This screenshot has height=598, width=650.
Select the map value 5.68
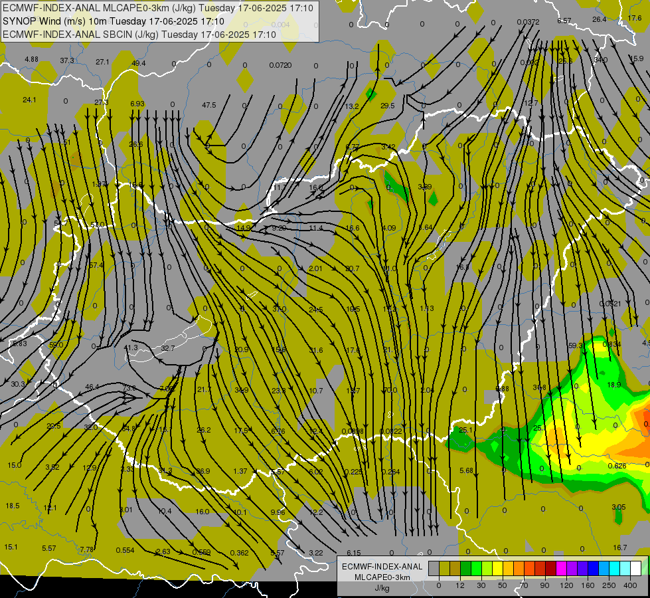tap(466, 470)
